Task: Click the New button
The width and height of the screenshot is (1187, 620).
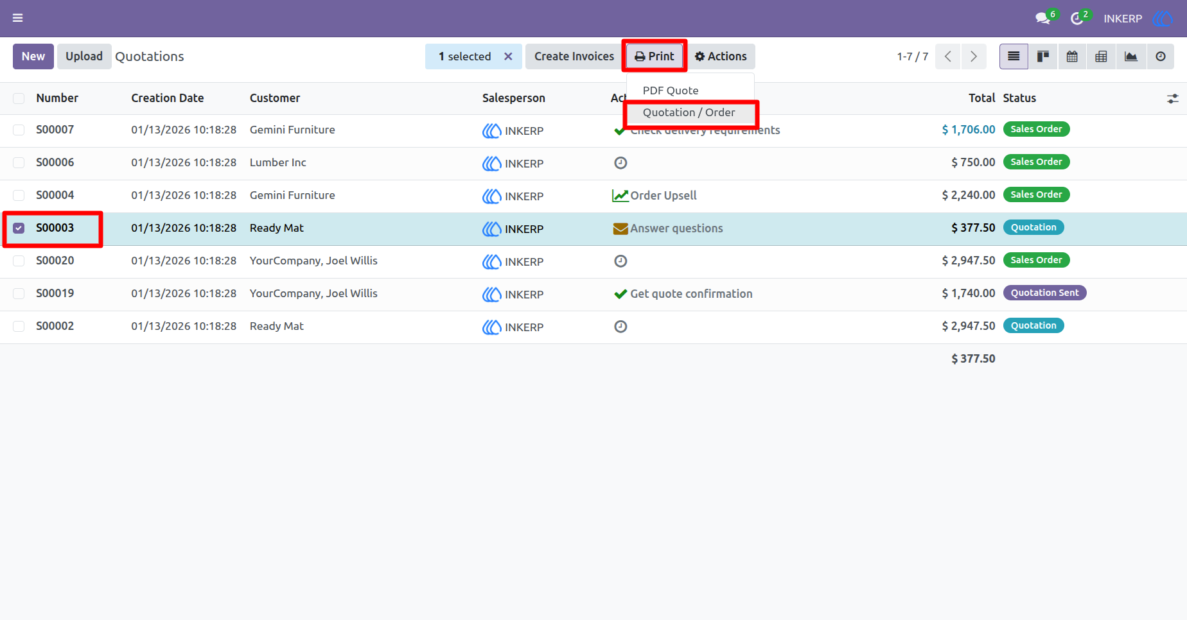Action: point(33,56)
